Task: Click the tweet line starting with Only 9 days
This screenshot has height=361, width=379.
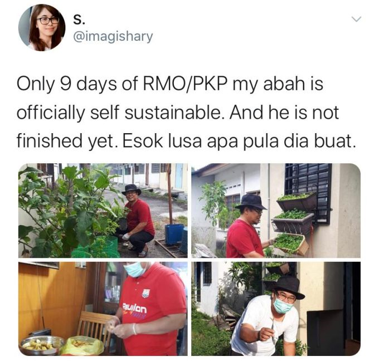Action: (x=170, y=85)
